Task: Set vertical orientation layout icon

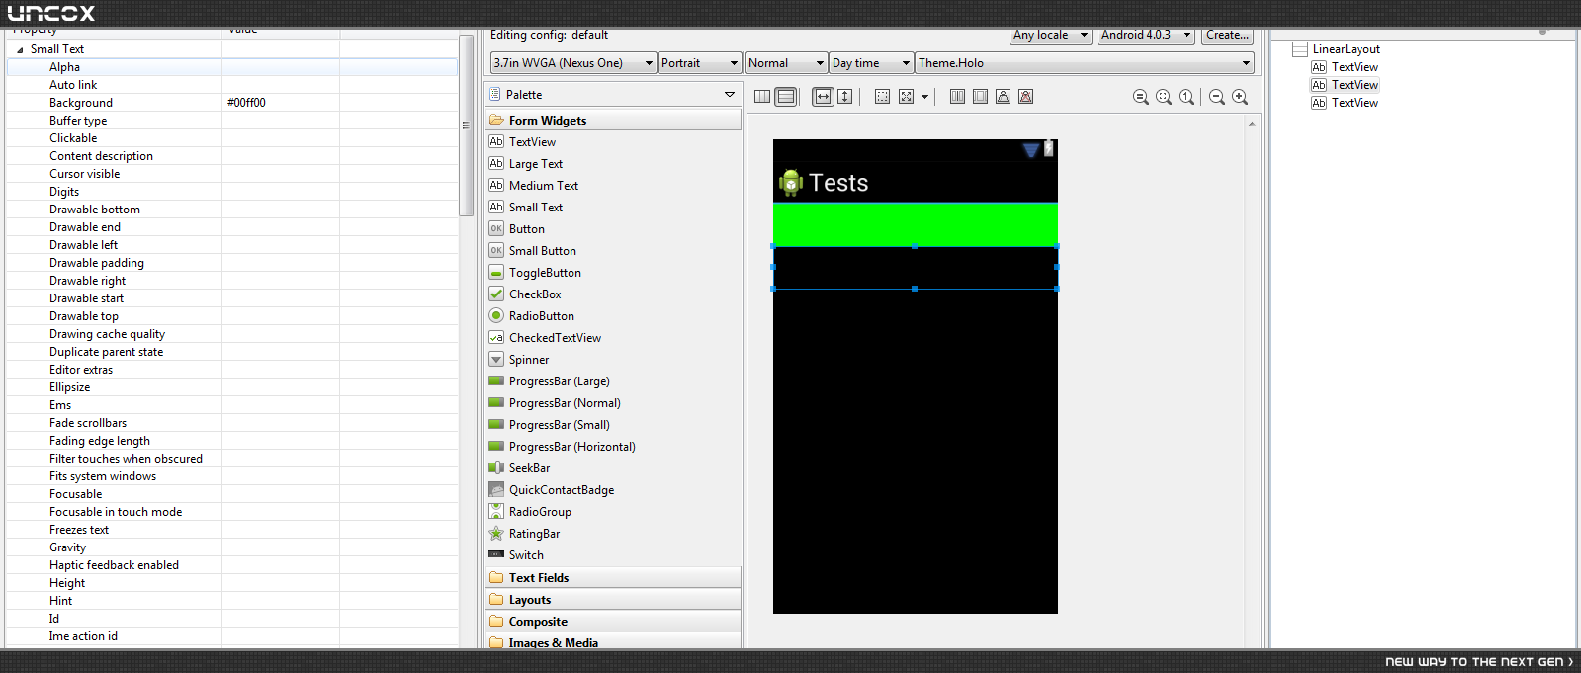Action: [x=786, y=97]
